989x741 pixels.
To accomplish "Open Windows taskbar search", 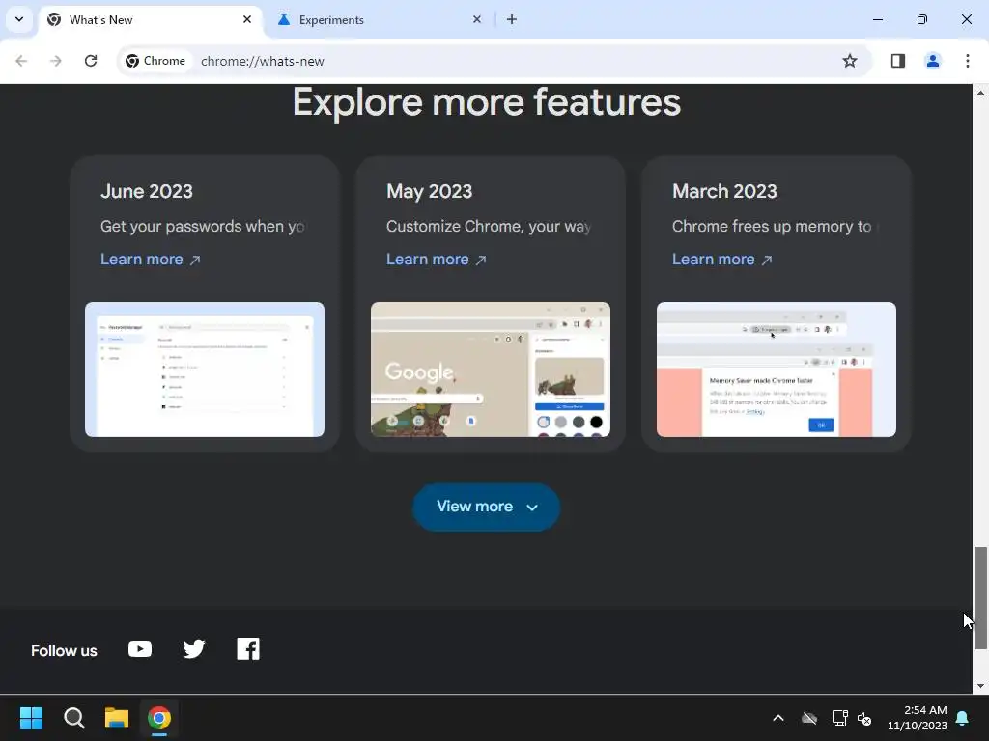I will 73,718.
